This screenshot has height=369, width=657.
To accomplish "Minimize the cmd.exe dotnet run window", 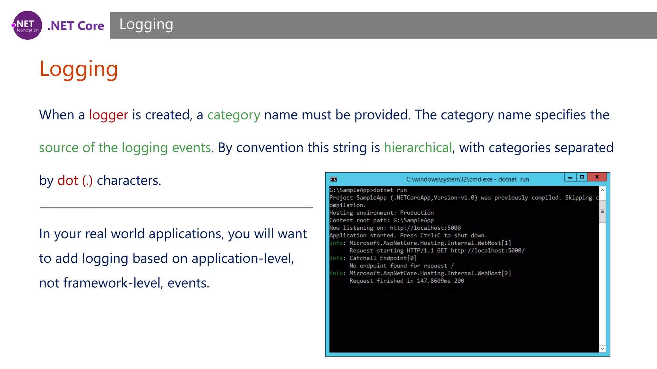I will 570,177.
